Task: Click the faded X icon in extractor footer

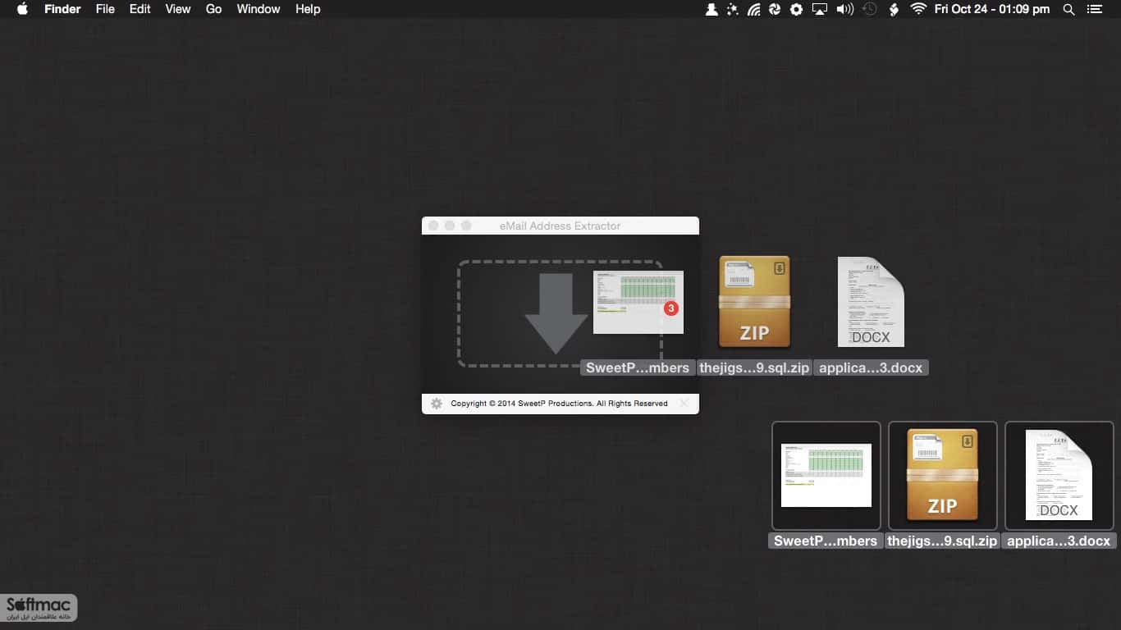Action: [x=684, y=404]
